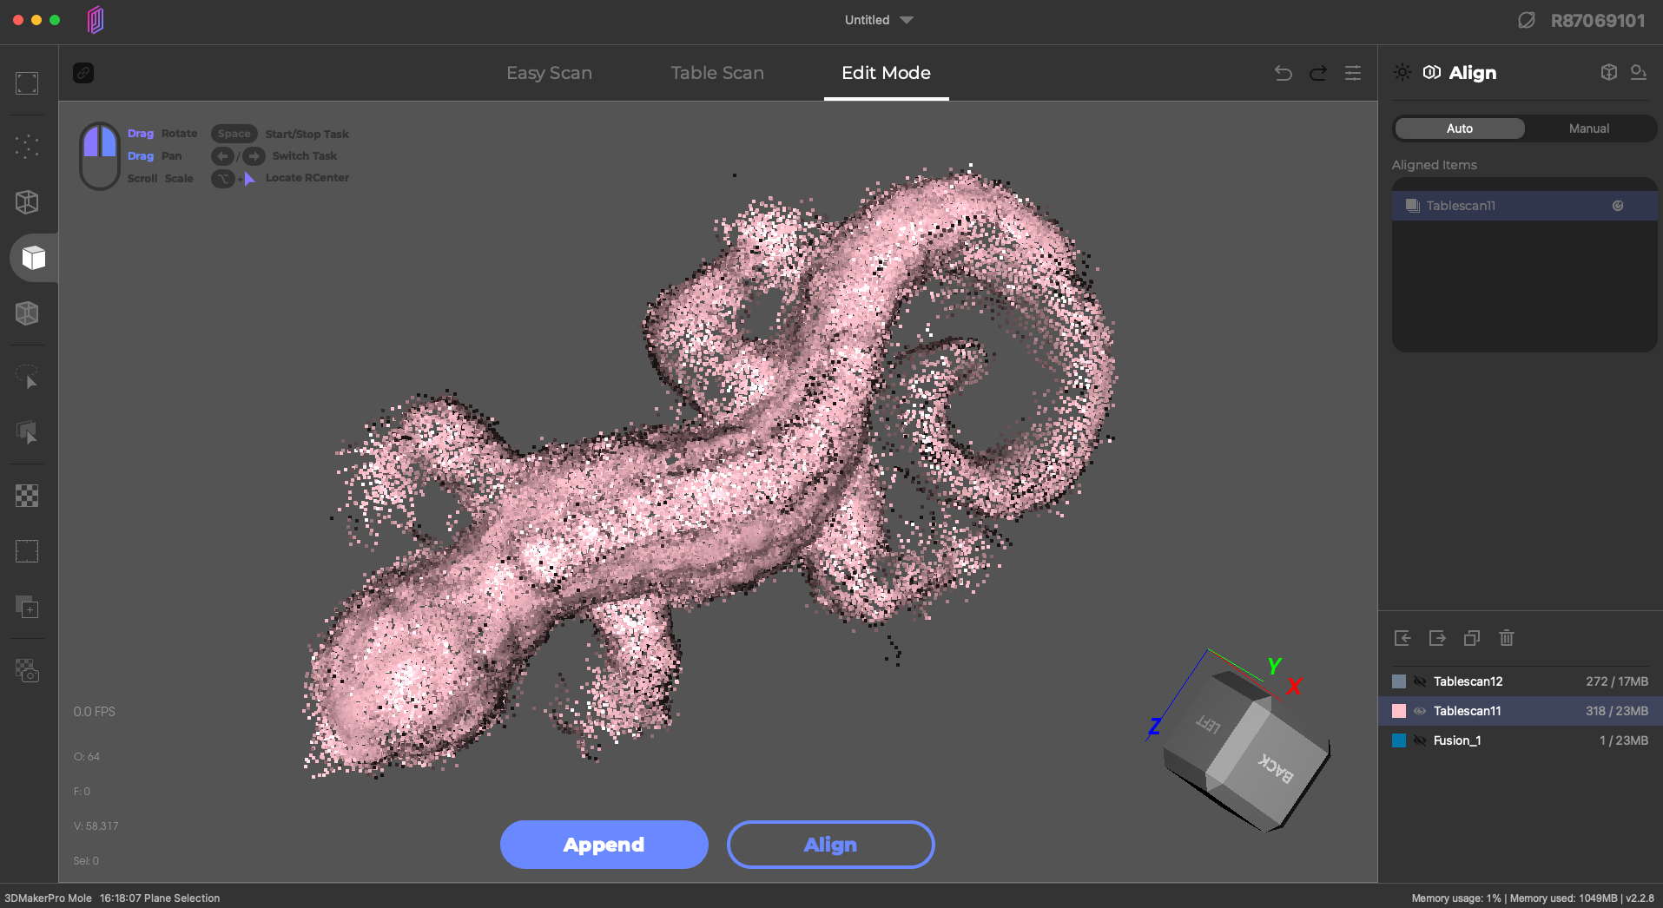Click the 0.0 FPS readout

[95, 712]
